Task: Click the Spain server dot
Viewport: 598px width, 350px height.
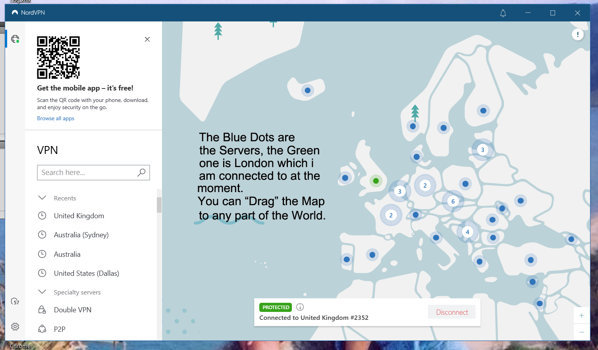Action: (372, 255)
